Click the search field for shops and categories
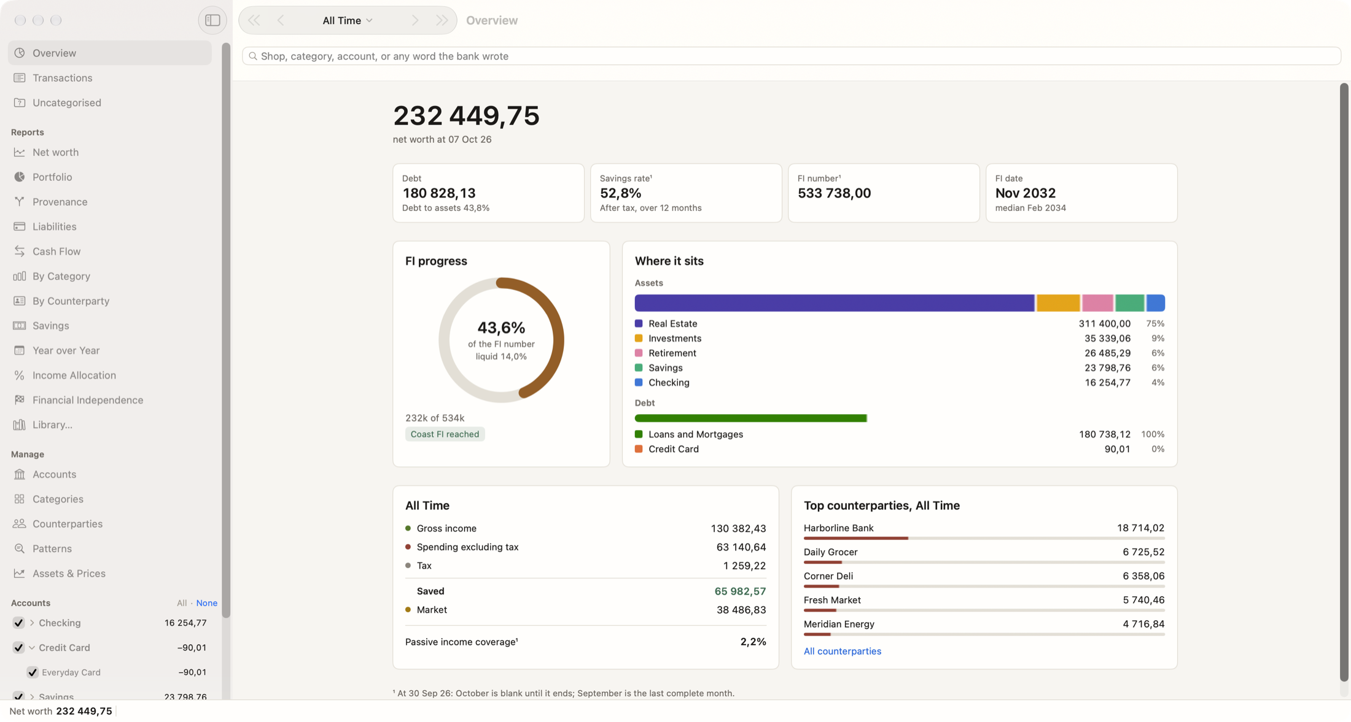This screenshot has width=1351, height=722. click(x=792, y=56)
